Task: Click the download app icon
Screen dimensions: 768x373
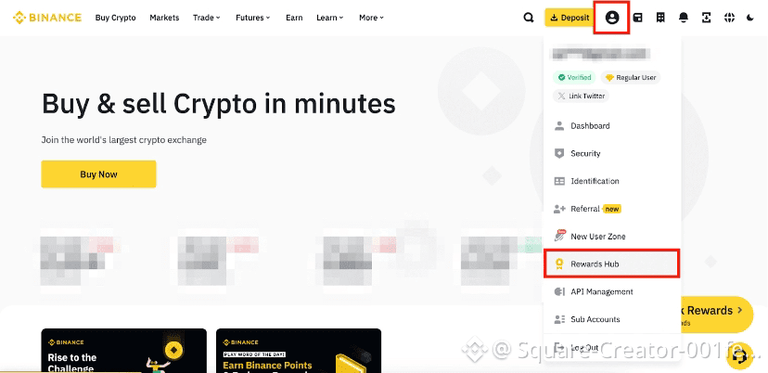Action: (706, 18)
